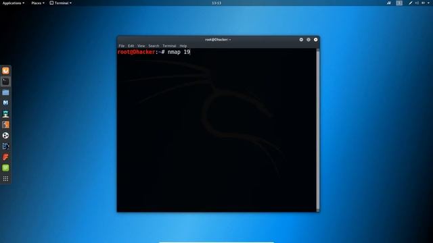The height and width of the screenshot is (243, 433).
Task: Open Burp Suite from the dock
Action: click(5, 124)
